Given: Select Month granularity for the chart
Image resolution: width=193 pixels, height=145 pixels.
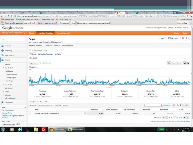Looking at the screenshot, I should [179, 63].
